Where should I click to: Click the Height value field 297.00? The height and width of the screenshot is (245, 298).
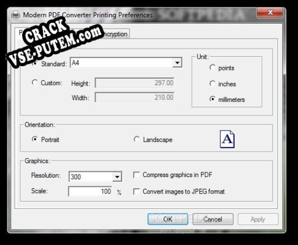[134, 83]
